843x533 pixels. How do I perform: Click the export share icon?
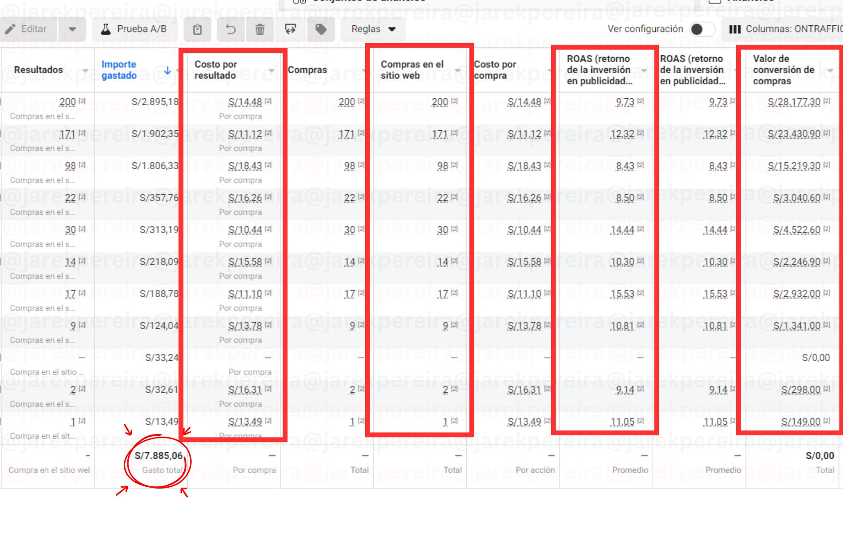(290, 29)
